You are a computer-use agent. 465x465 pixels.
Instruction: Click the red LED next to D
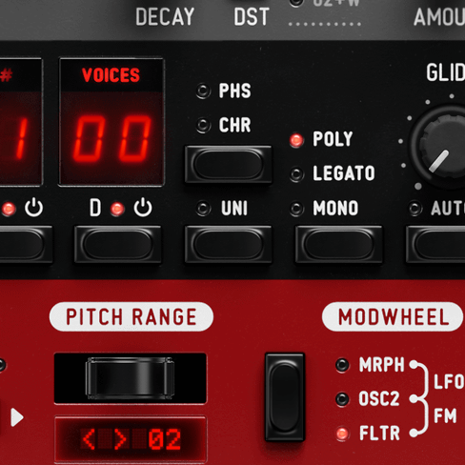117,209
